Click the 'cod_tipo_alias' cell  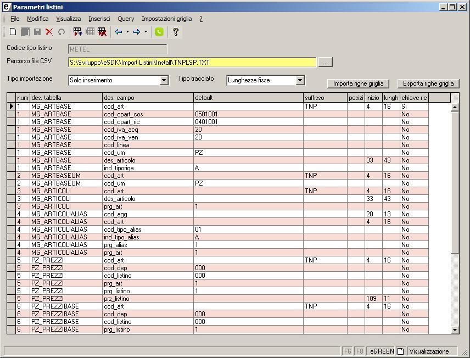pos(148,230)
